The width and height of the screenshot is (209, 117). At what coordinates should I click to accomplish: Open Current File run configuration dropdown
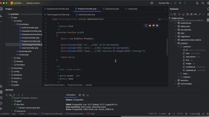point(165,3)
